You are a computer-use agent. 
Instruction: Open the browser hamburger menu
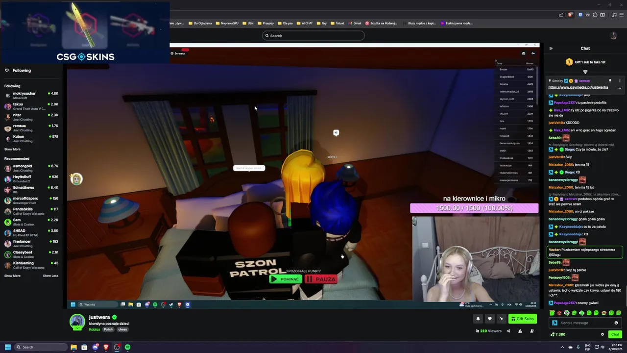[x=621, y=15]
